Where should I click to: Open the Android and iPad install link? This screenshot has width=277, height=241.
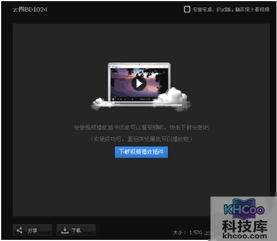click(231, 9)
